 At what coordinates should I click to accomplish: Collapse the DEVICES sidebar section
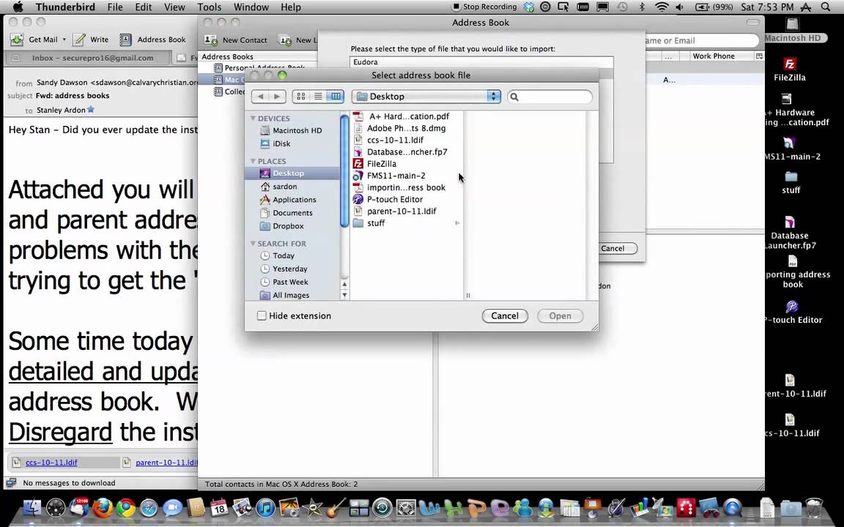pos(253,119)
